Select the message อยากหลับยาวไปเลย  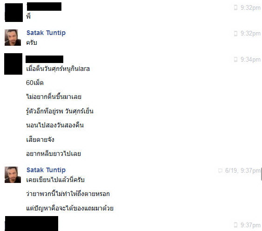(54, 154)
